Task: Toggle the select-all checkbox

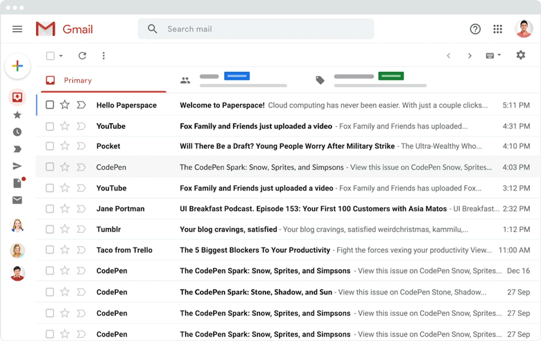Action: click(x=51, y=55)
